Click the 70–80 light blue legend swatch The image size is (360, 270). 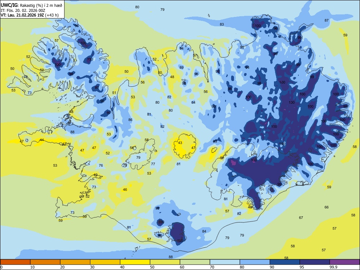pyautogui.click(x=225, y=262)
